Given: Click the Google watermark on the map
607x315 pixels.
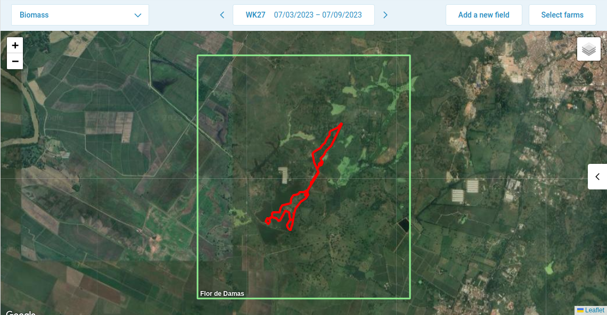Looking at the screenshot, I should 20,312.
